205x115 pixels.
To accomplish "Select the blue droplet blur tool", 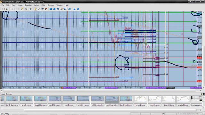I will [x=78, y=9].
